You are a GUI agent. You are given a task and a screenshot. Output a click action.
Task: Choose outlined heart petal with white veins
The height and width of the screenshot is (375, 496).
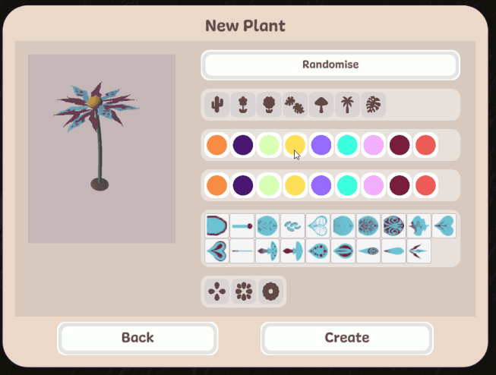[x=318, y=225]
